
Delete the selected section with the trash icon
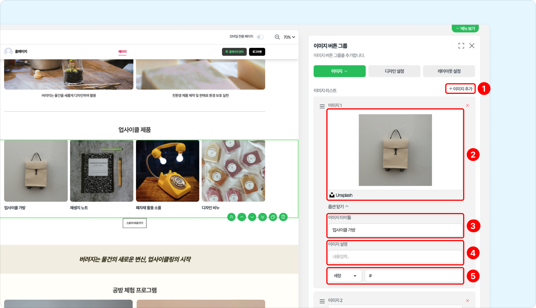click(283, 217)
